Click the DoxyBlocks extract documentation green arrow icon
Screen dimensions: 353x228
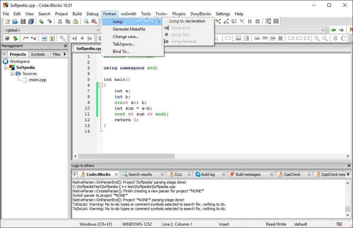tap(15, 38)
